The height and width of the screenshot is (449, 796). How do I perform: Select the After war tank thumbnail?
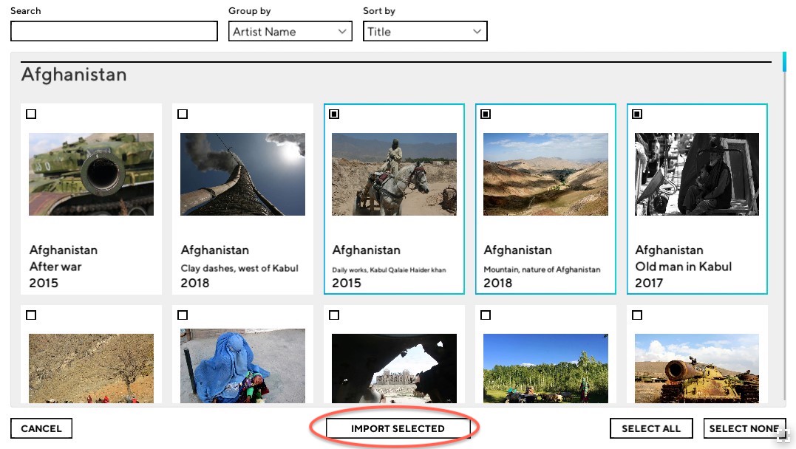pyautogui.click(x=92, y=174)
